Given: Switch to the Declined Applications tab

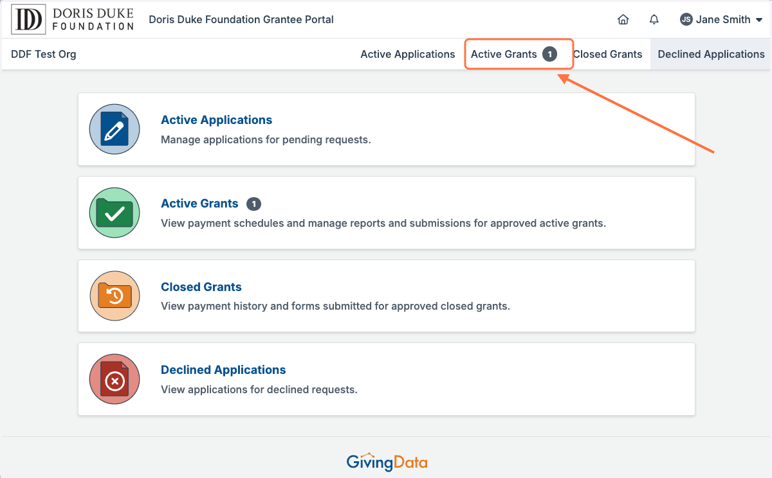Looking at the screenshot, I should [711, 54].
